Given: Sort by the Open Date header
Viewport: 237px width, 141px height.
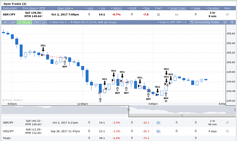Looking at the screenshot, I should pyautogui.click(x=64, y=8).
